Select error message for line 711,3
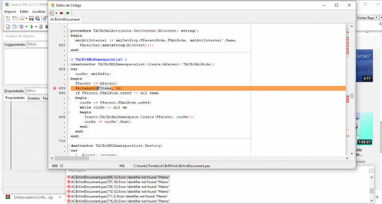The image size is (382, 204). click(119, 196)
